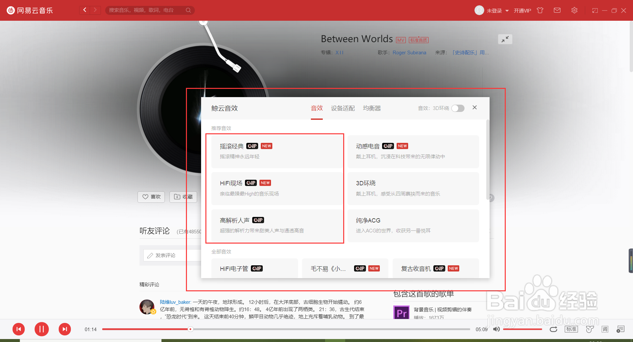633x342 pixels.
Task: Click the sound effect dialog scrollbar
Action: (x=488, y=160)
